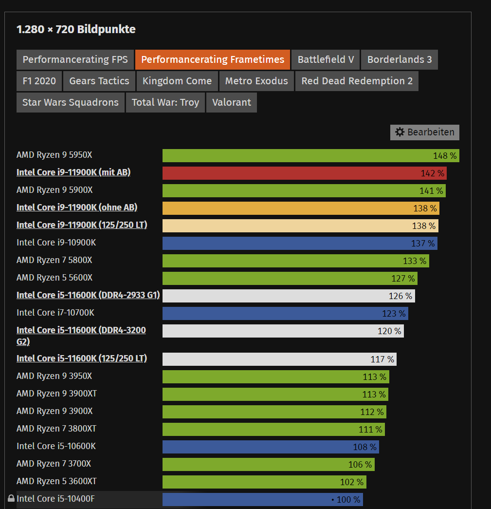Select AMD Ryzen 9 3900XT label
This screenshot has width=491, height=509.
click(x=57, y=393)
